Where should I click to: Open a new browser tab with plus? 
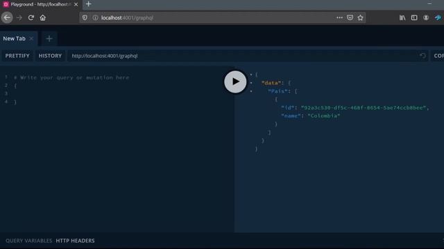tap(88, 4)
